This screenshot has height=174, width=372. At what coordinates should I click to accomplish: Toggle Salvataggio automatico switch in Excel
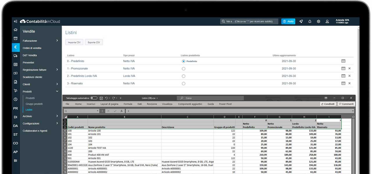pyautogui.click(x=94, y=98)
